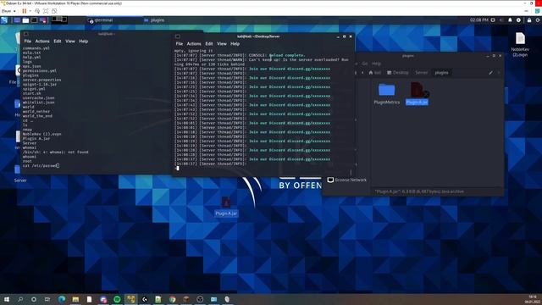
Task: Switch to VMware Player taskbar icon
Action: [x=130, y=299]
